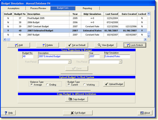Viewport: 158px width, 120px height.
Task: Click the disabled Save button
Action: click(77, 68)
